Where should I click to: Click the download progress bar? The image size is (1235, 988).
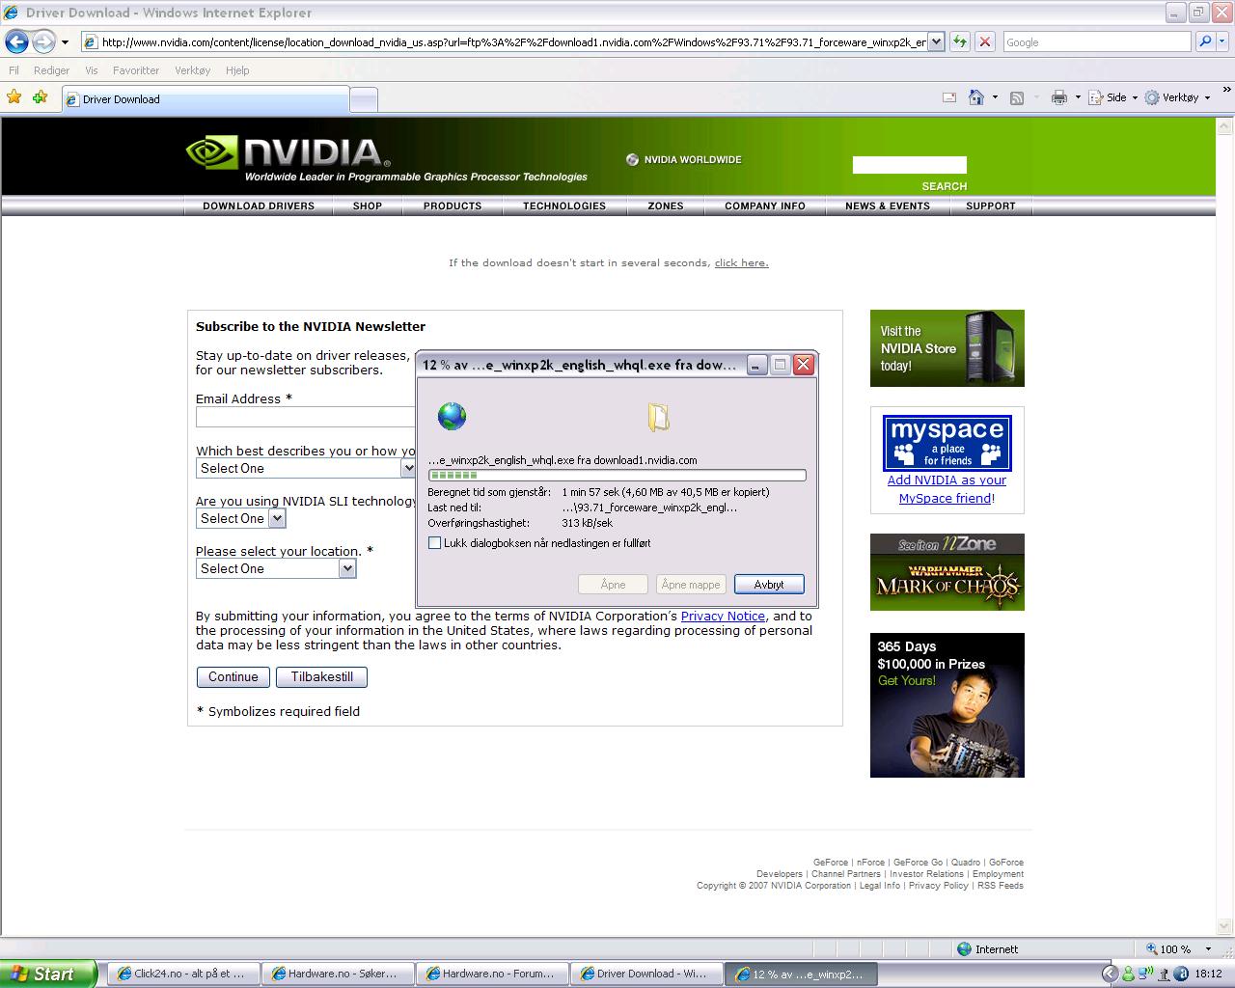click(617, 475)
